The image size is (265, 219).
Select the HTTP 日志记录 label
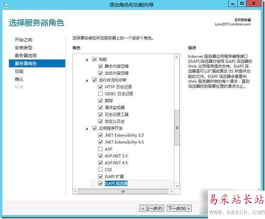click(x=118, y=87)
